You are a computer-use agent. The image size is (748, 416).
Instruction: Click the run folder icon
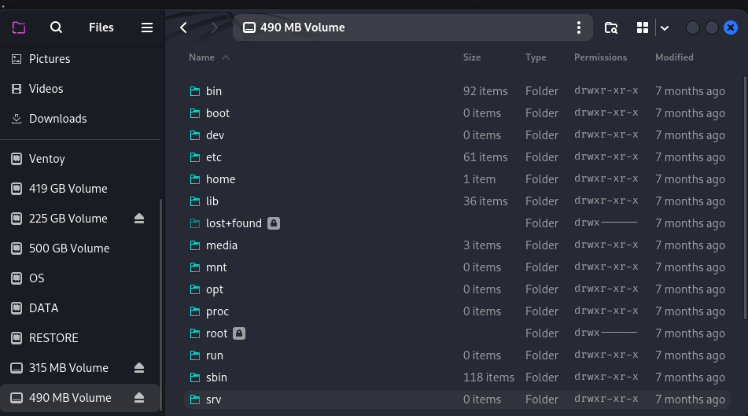(194, 355)
